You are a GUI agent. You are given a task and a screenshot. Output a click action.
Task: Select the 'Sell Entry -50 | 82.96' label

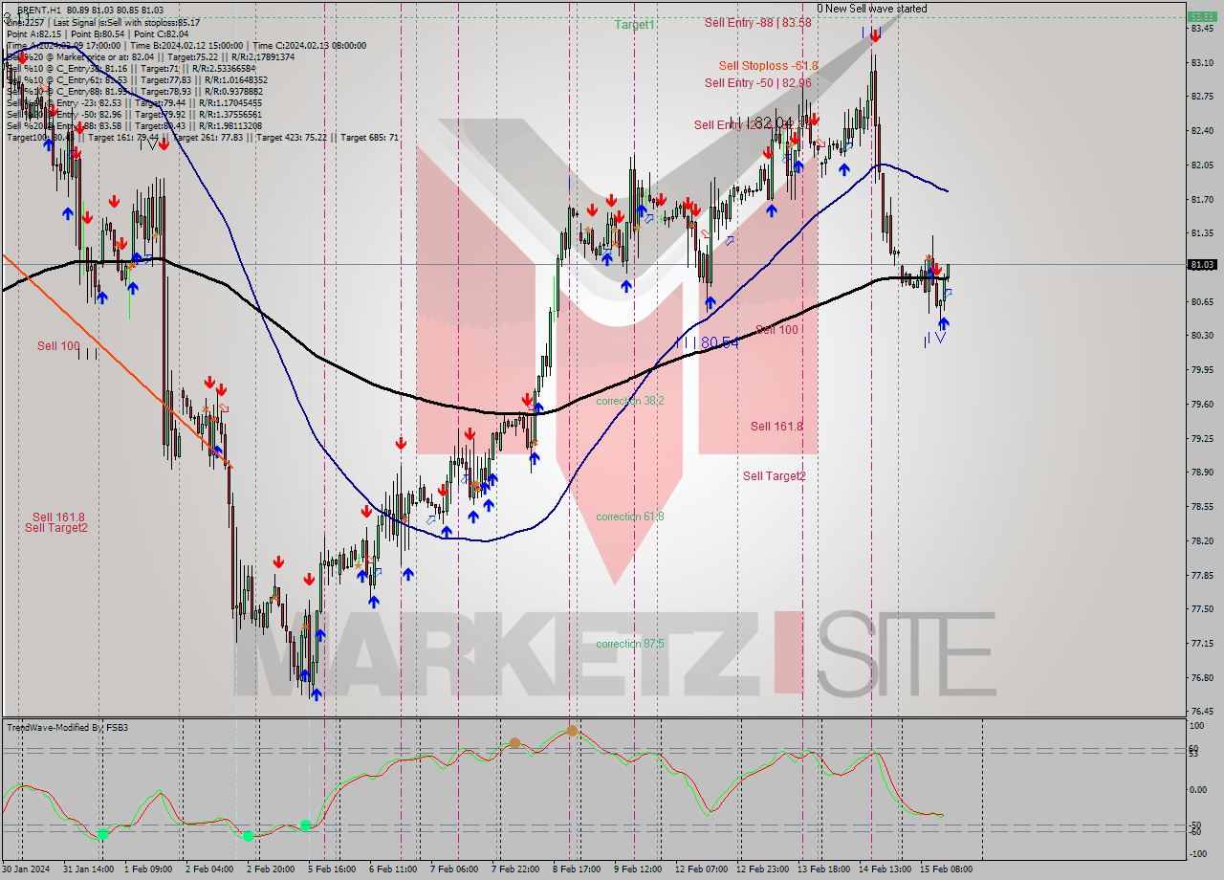(x=757, y=82)
